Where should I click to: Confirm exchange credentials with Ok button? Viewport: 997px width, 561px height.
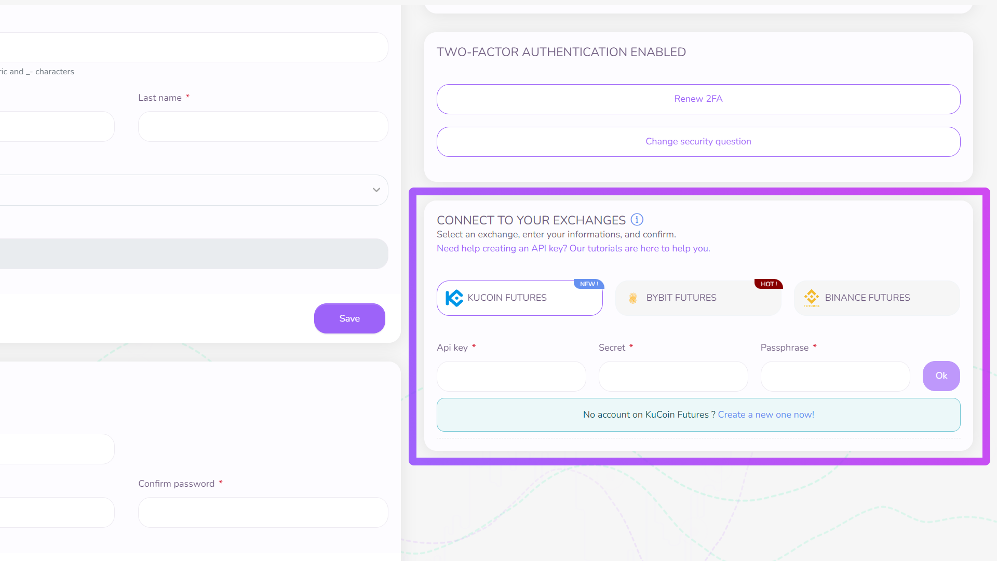tap(941, 376)
